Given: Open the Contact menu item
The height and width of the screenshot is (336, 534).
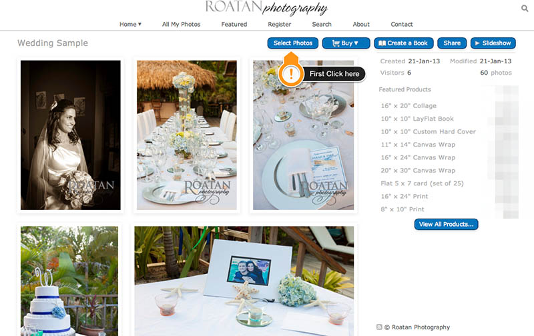Looking at the screenshot, I should [402, 24].
